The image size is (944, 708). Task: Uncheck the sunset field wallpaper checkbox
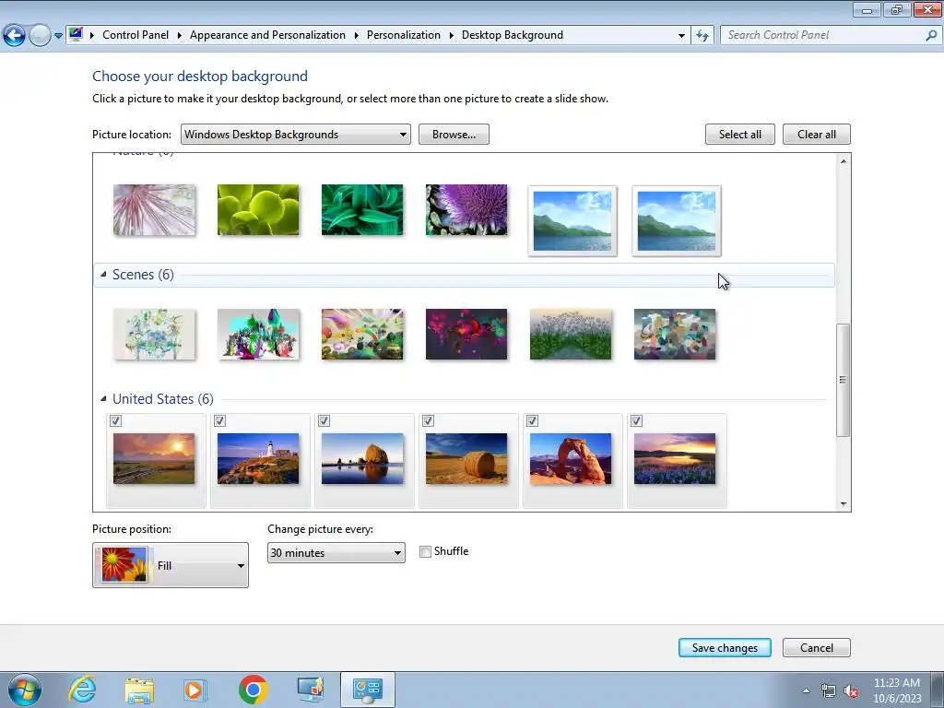coord(115,420)
